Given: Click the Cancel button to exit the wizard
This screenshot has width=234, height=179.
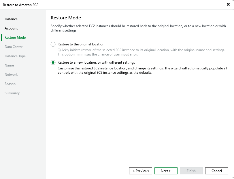Looking at the screenshot, I should [x=216, y=171].
